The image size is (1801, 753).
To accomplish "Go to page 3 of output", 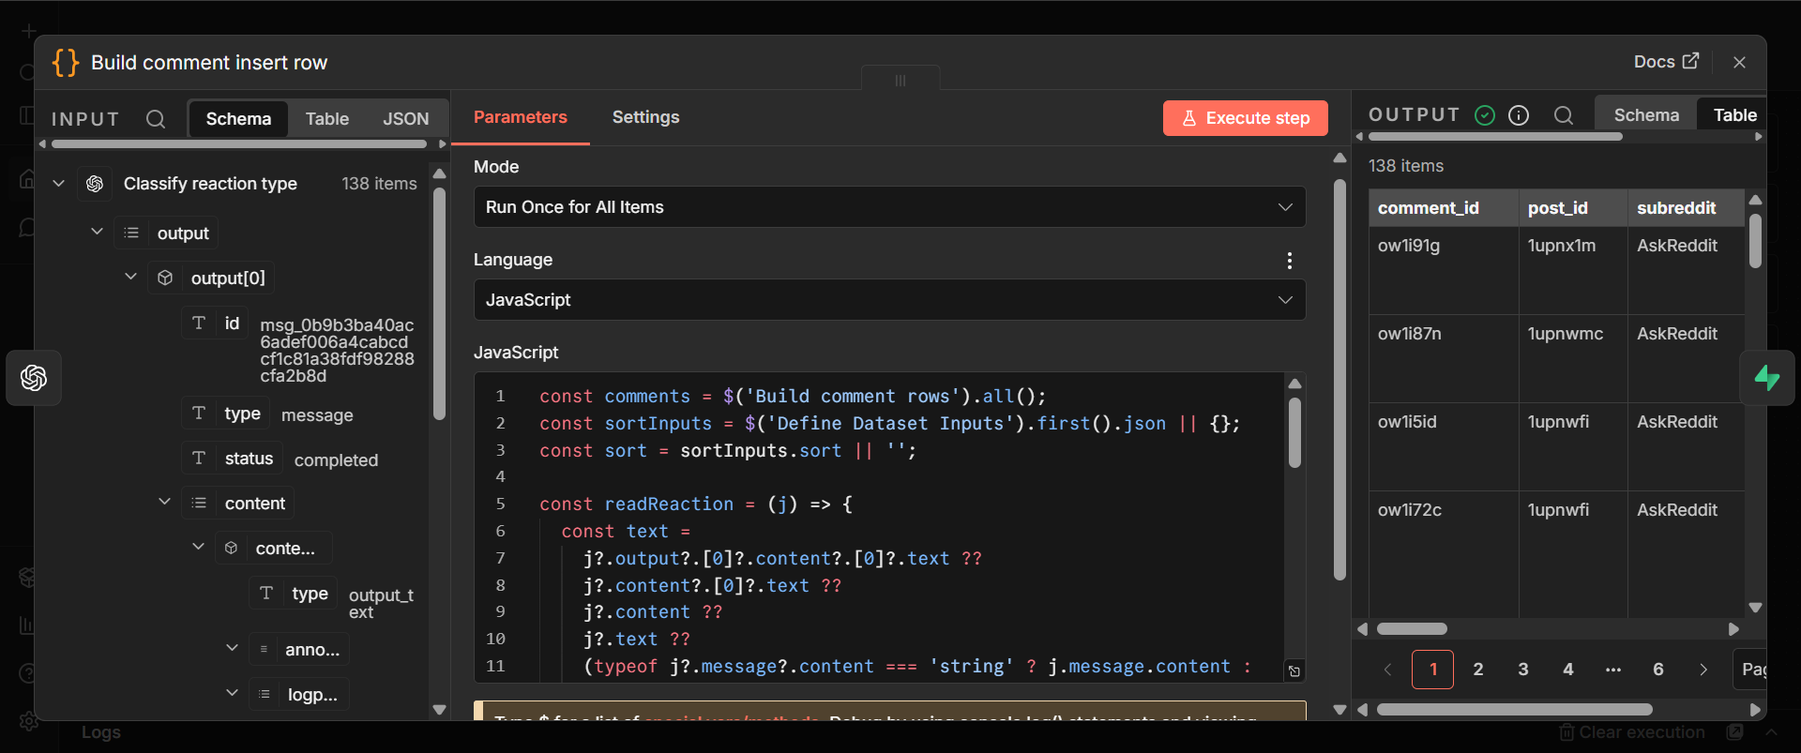I will [1523, 670].
